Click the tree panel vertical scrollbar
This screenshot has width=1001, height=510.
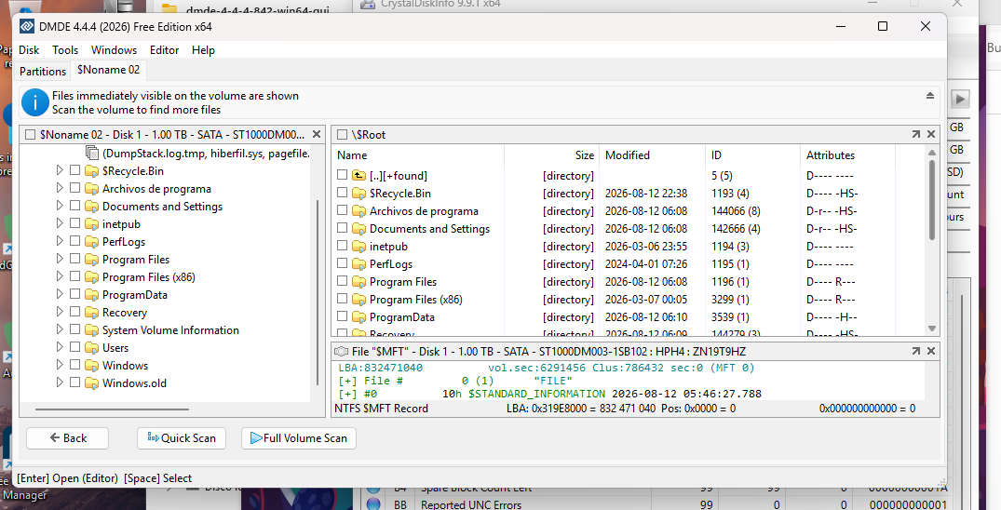[317, 292]
